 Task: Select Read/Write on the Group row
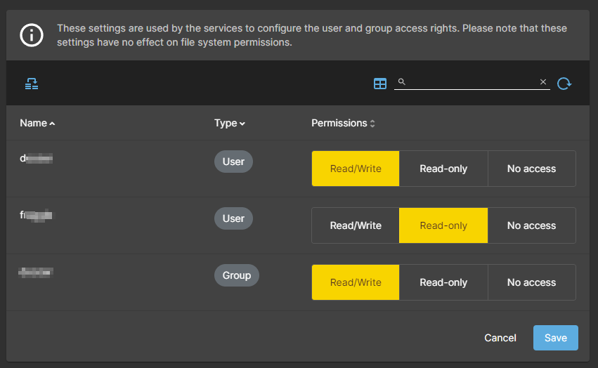356,282
